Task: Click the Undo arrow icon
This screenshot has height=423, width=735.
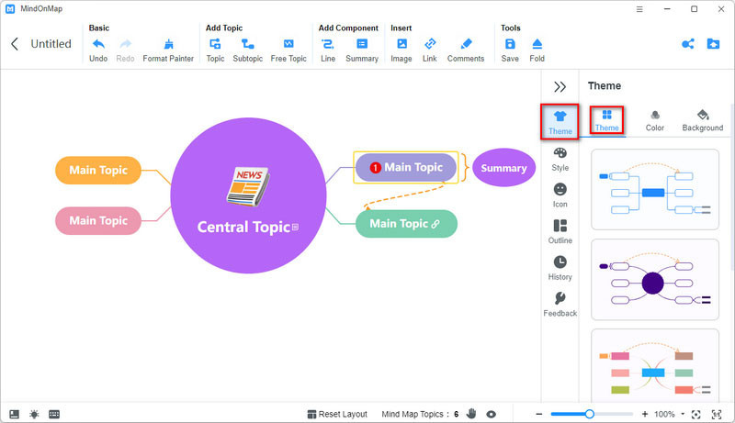Action: (x=98, y=44)
